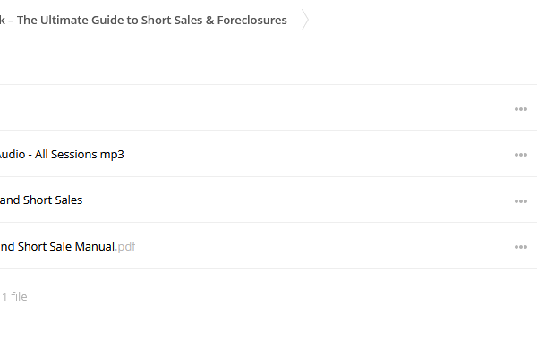This screenshot has height=340, width=537.
Task: Click the word Foreclosures in the breadcrumb title
Action: (252, 21)
